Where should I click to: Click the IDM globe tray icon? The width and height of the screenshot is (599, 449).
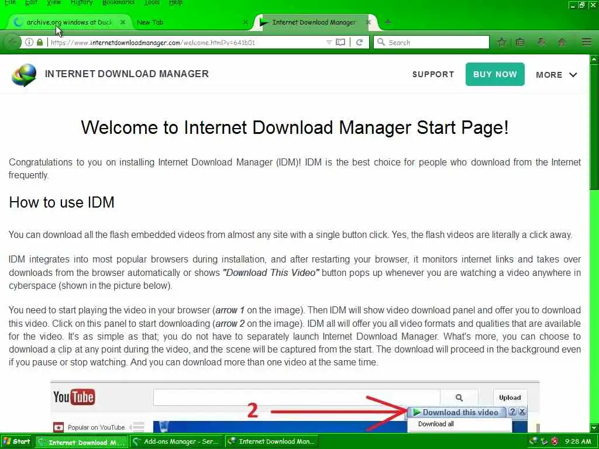(533, 441)
